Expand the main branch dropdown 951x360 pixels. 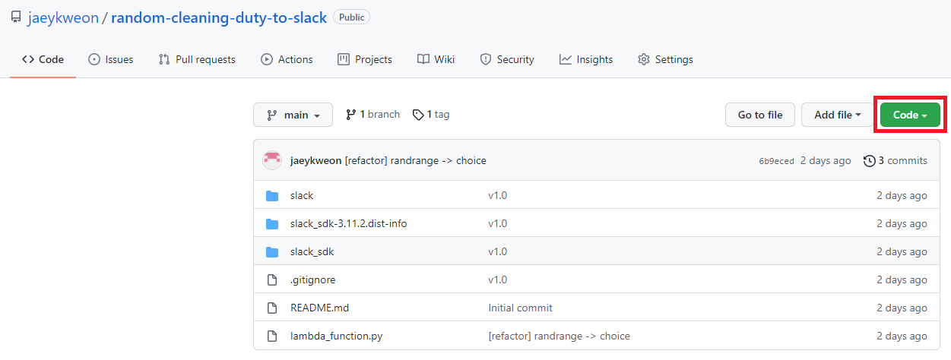pos(293,115)
